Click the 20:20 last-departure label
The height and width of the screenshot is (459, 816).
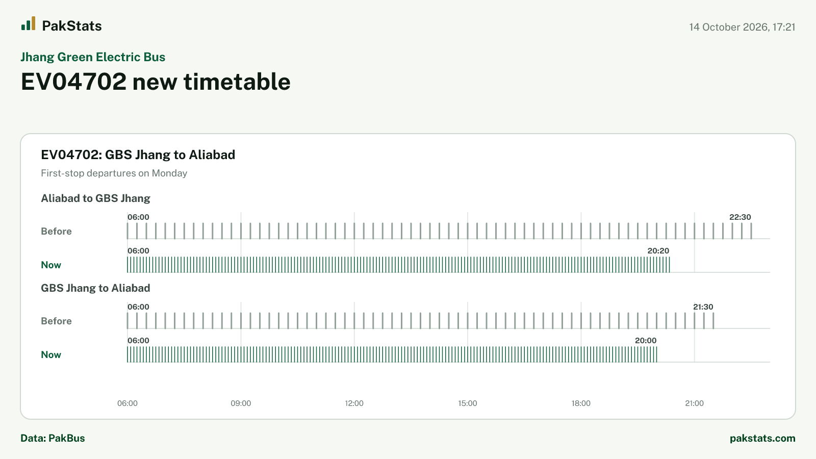click(x=658, y=251)
